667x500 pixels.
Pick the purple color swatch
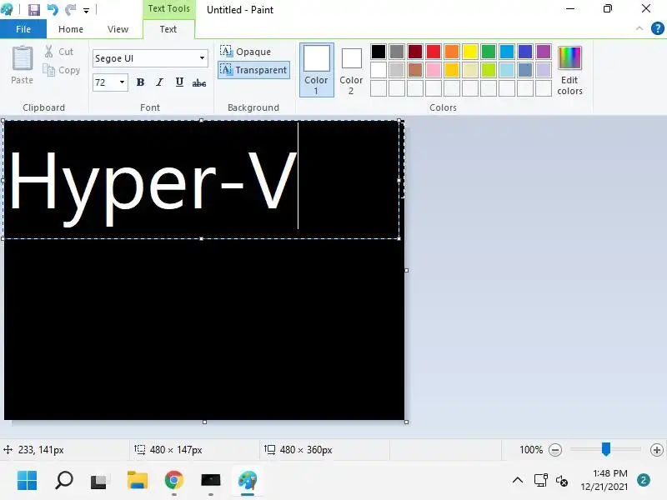(544, 52)
